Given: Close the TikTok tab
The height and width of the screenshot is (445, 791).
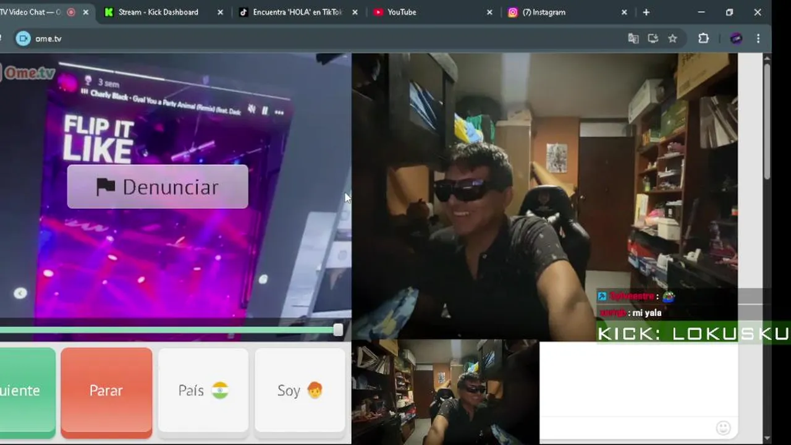Looking at the screenshot, I should click(x=355, y=12).
